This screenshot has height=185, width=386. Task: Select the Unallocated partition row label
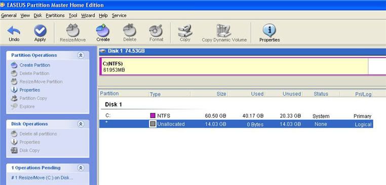coord(171,124)
